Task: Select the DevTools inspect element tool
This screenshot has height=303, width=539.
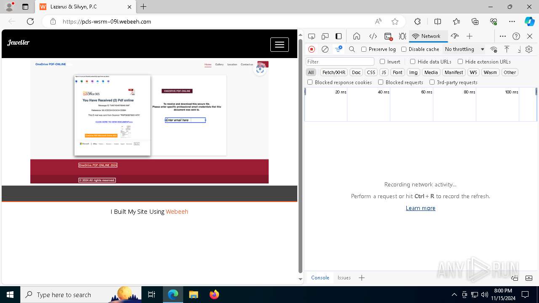Action: click(312, 36)
